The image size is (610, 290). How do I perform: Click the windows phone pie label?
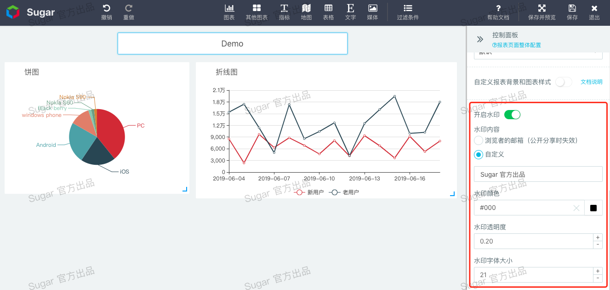(41, 115)
